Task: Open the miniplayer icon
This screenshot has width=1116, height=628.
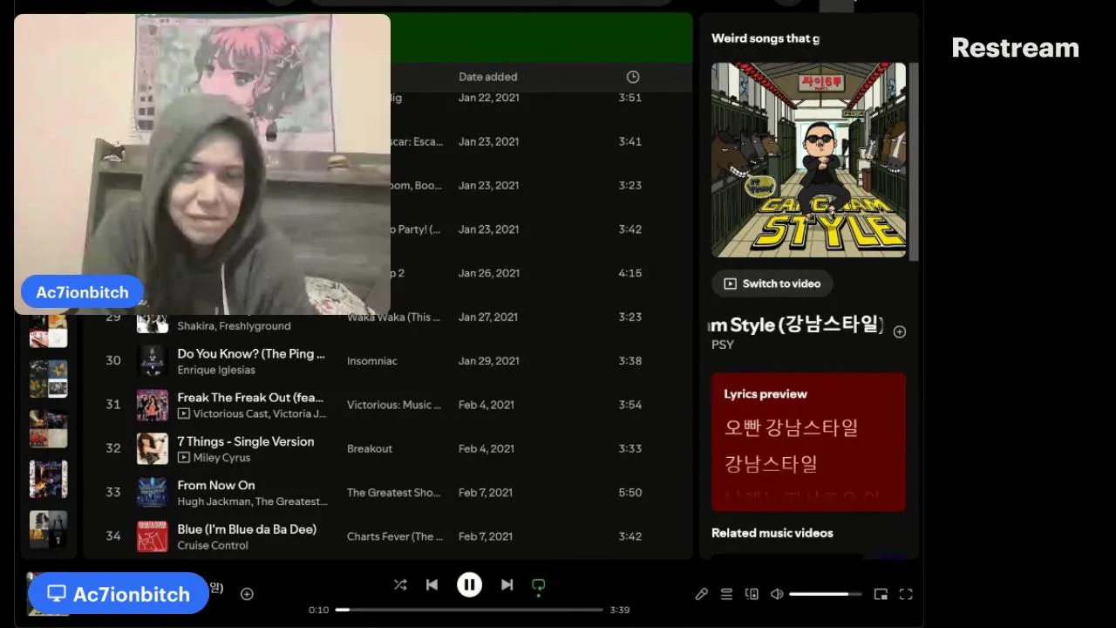Action: click(x=881, y=594)
